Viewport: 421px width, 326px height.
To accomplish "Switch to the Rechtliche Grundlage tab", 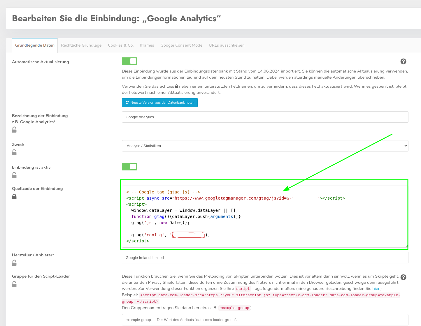I will coord(81,45).
